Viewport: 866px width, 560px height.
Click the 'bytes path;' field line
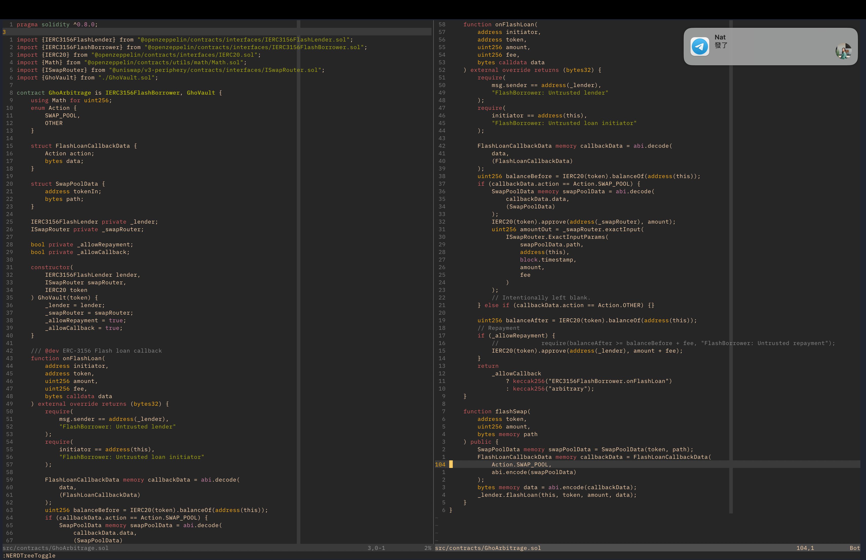pos(64,199)
